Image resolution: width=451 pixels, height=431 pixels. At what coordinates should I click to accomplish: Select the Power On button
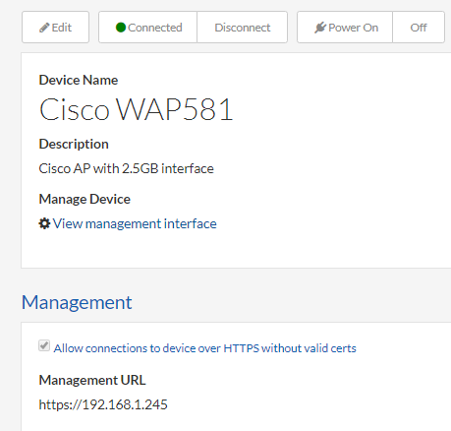pos(345,28)
